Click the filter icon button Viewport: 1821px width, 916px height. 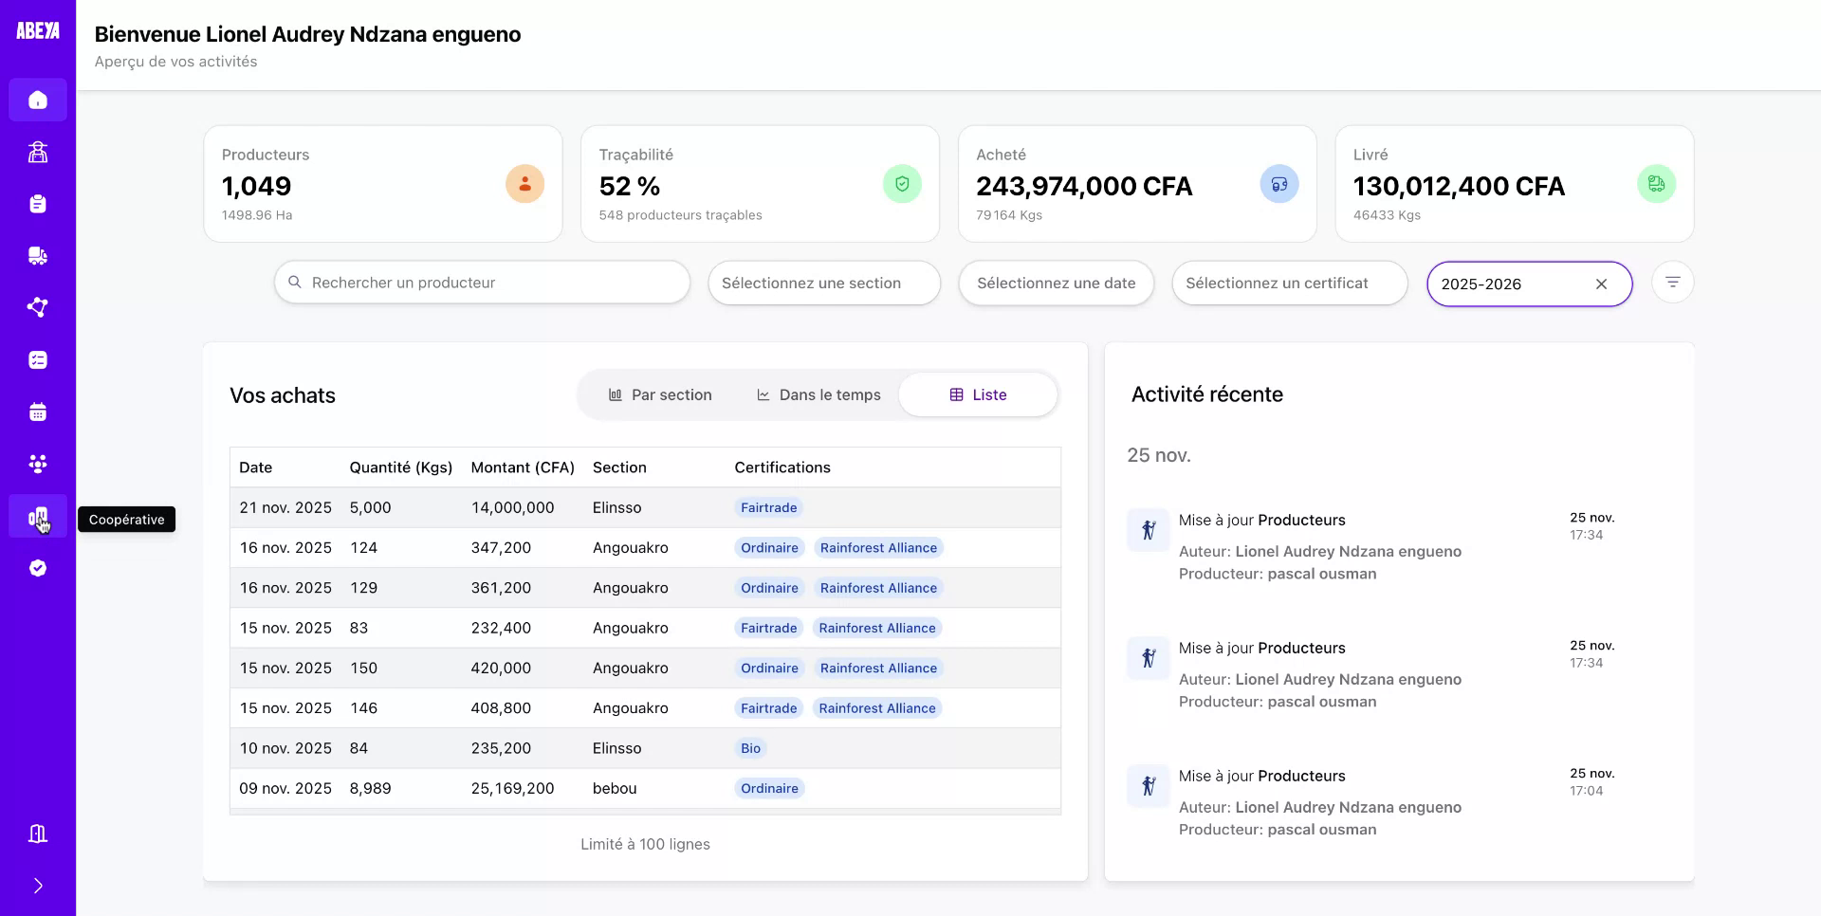coord(1672,283)
